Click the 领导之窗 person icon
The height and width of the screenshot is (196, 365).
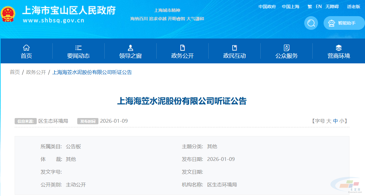tap(130, 48)
